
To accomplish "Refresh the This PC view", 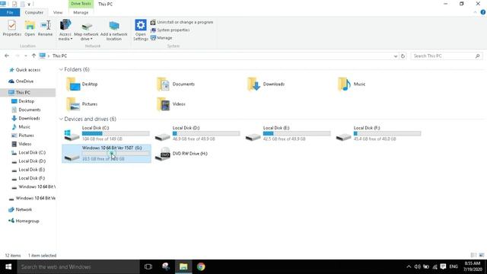I will coord(403,56).
